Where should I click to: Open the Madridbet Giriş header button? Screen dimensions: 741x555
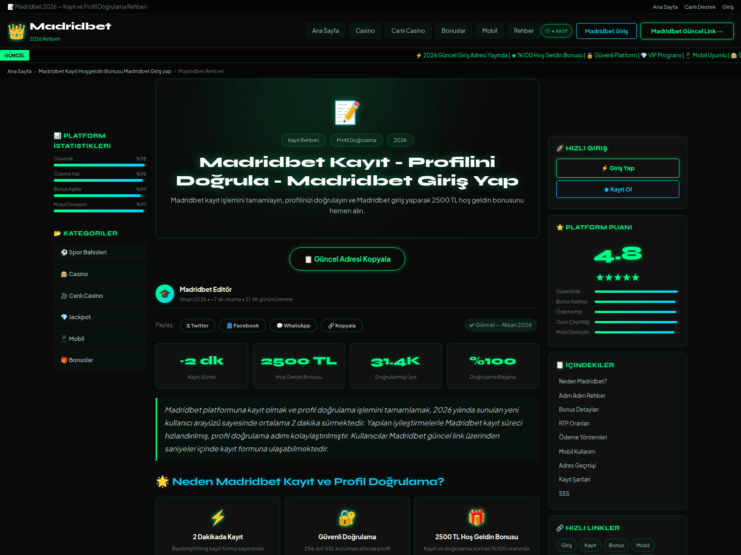point(606,31)
